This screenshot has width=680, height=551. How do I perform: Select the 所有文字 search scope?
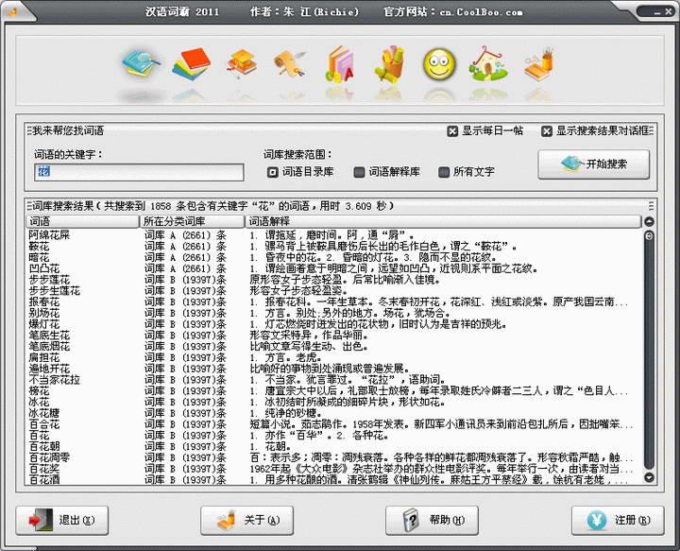(x=467, y=172)
